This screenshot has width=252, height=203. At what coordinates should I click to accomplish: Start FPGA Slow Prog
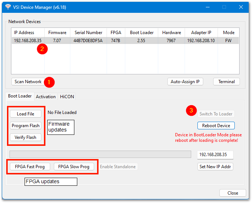click(x=74, y=167)
